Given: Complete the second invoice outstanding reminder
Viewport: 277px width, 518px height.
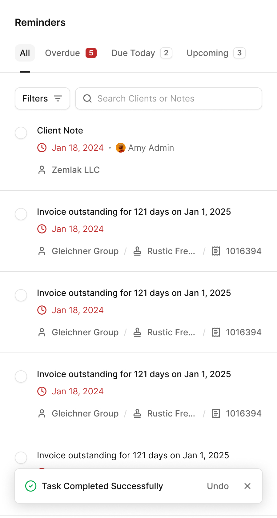Looking at the screenshot, I should (x=21, y=295).
